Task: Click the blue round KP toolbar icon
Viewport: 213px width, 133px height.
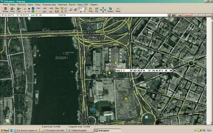Action: (x=33, y=9)
